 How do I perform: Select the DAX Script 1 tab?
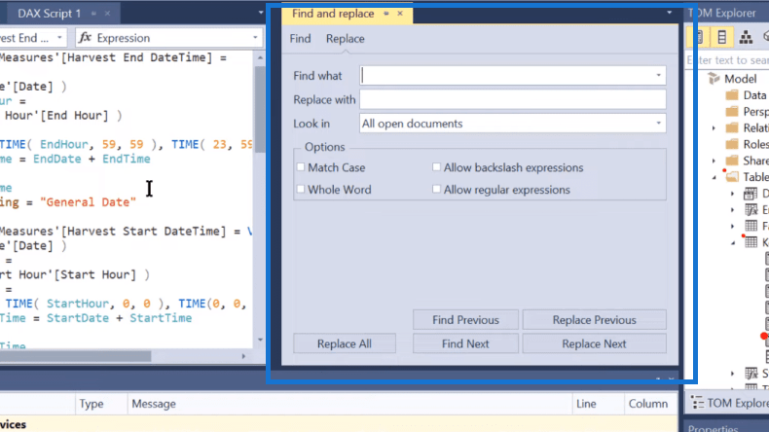click(x=49, y=14)
